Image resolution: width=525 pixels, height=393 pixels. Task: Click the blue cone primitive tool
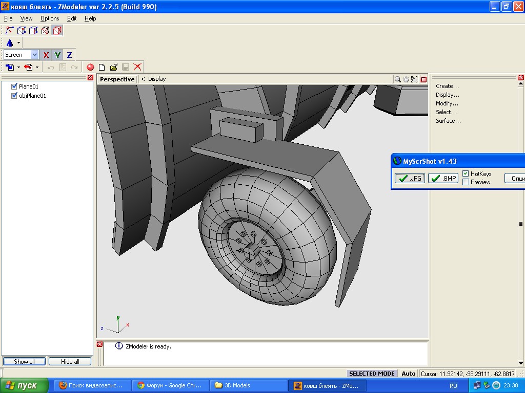coord(10,43)
